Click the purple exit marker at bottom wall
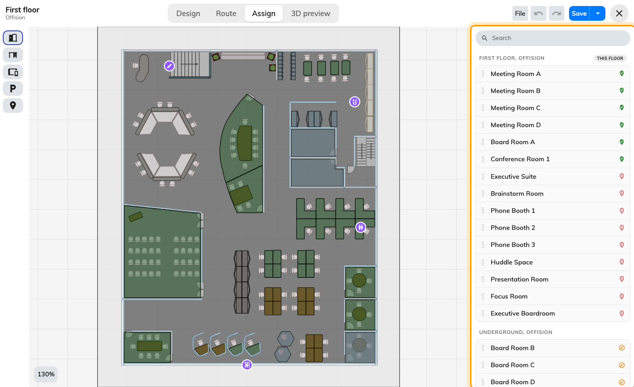634x387 pixels. 247,365
